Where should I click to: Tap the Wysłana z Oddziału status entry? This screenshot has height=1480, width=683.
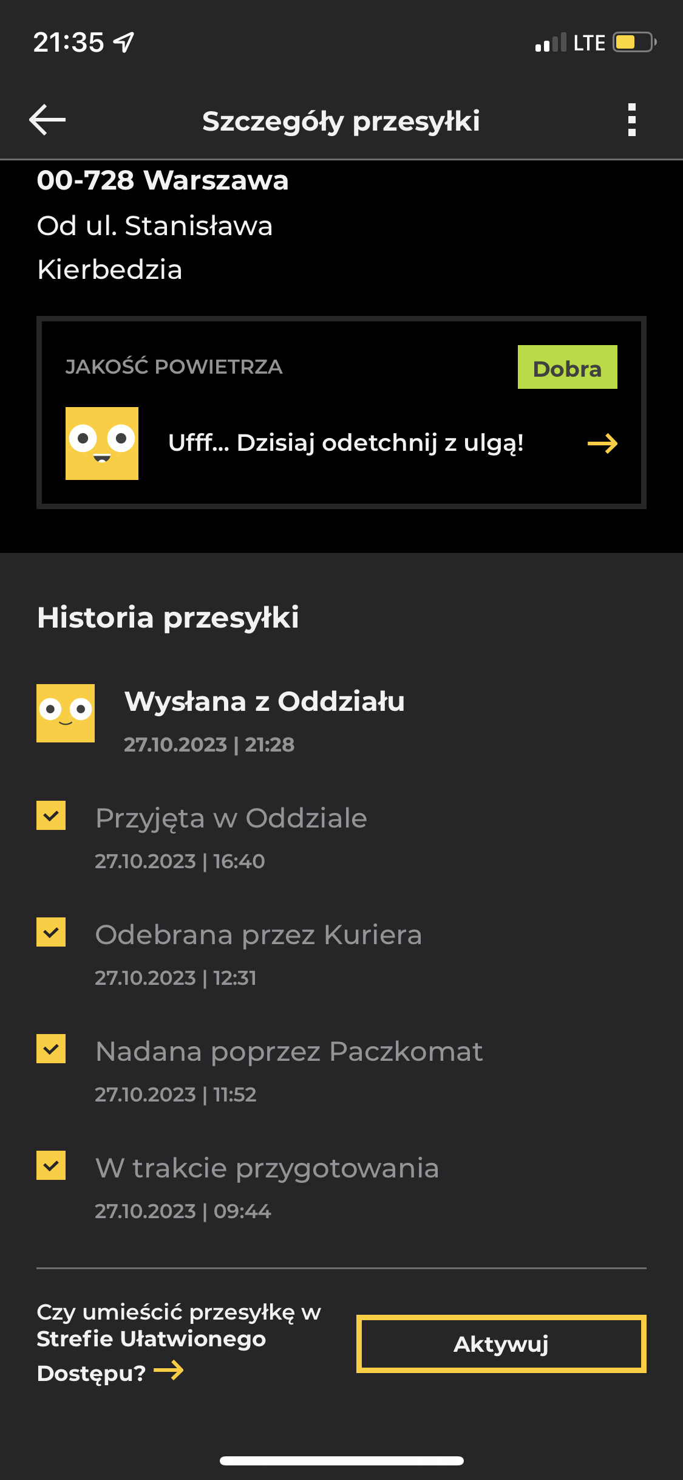tap(264, 702)
